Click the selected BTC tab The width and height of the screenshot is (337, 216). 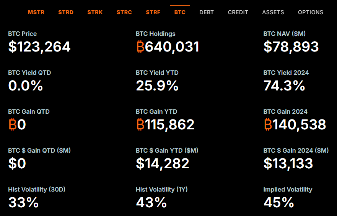pyautogui.click(x=180, y=12)
